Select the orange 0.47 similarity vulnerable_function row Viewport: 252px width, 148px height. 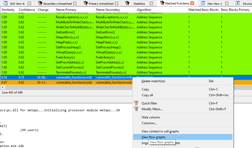tap(66, 82)
